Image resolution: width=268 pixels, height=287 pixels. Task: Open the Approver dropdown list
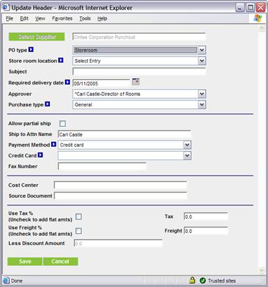[202, 94]
